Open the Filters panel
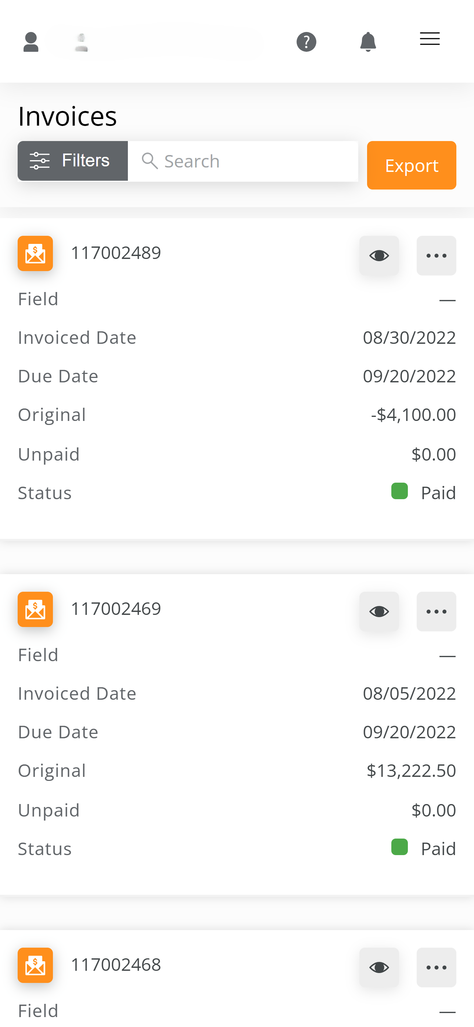Viewport: 474px width, 1027px height. click(73, 161)
